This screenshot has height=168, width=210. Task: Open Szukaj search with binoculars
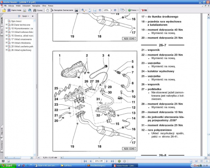[38, 10]
